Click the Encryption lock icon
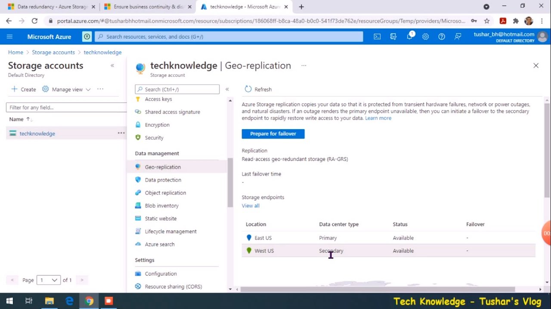Screen dimensions: 551x309 click(138, 125)
